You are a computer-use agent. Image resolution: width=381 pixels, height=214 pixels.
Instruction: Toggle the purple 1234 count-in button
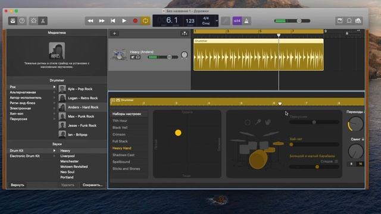237,21
